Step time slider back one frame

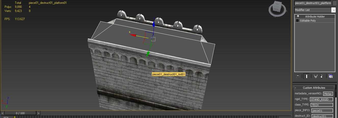pyautogui.click(x=3, y=113)
